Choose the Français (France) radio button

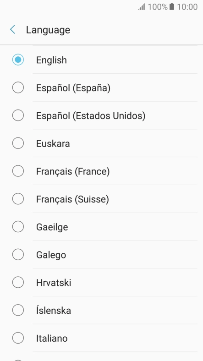point(18,171)
